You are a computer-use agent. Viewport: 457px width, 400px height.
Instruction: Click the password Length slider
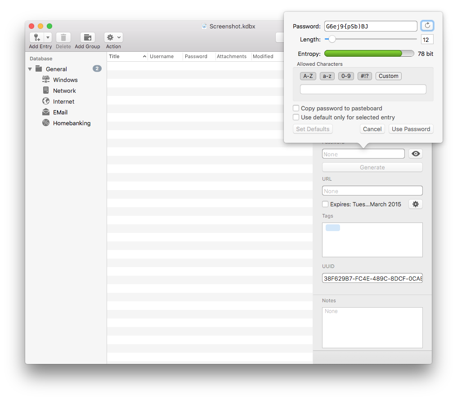pos(332,40)
